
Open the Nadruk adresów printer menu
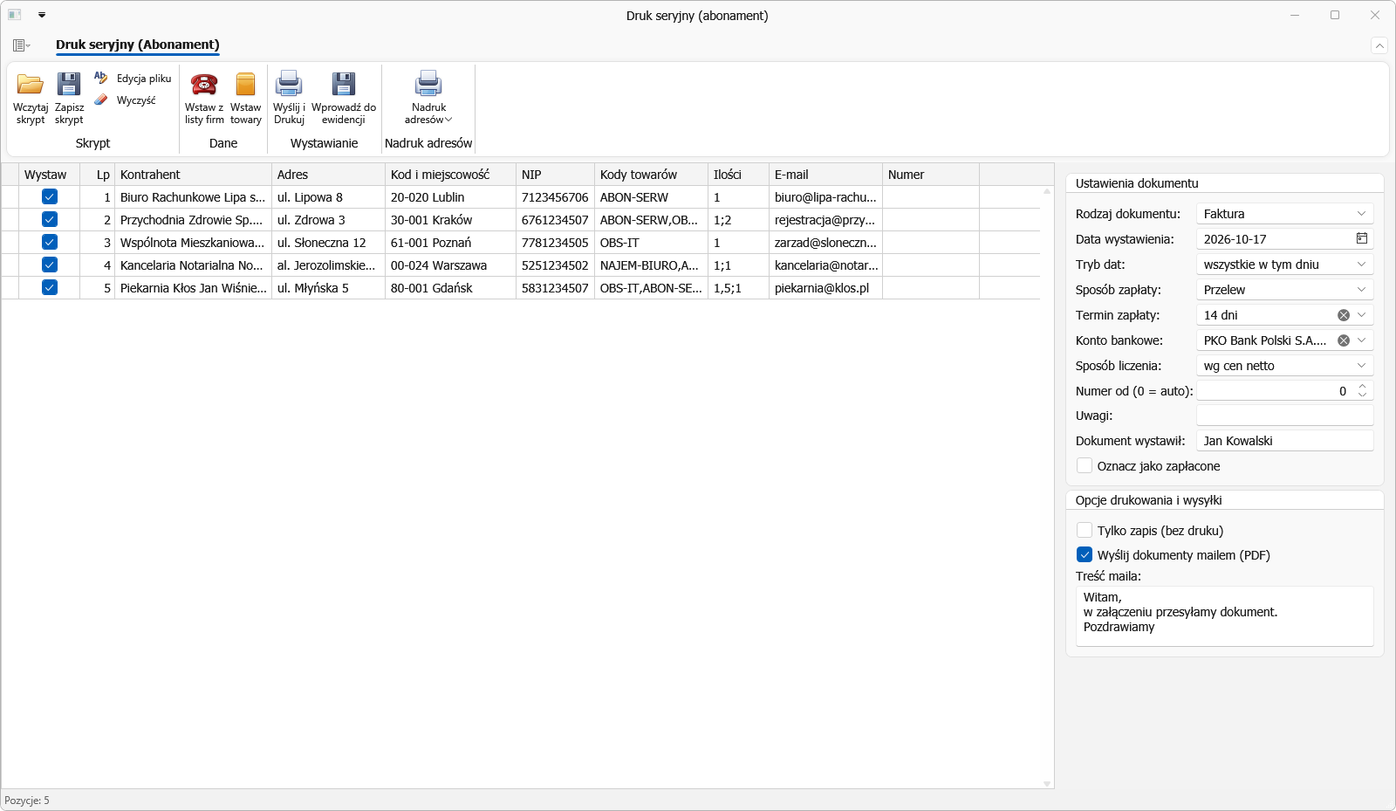428,97
